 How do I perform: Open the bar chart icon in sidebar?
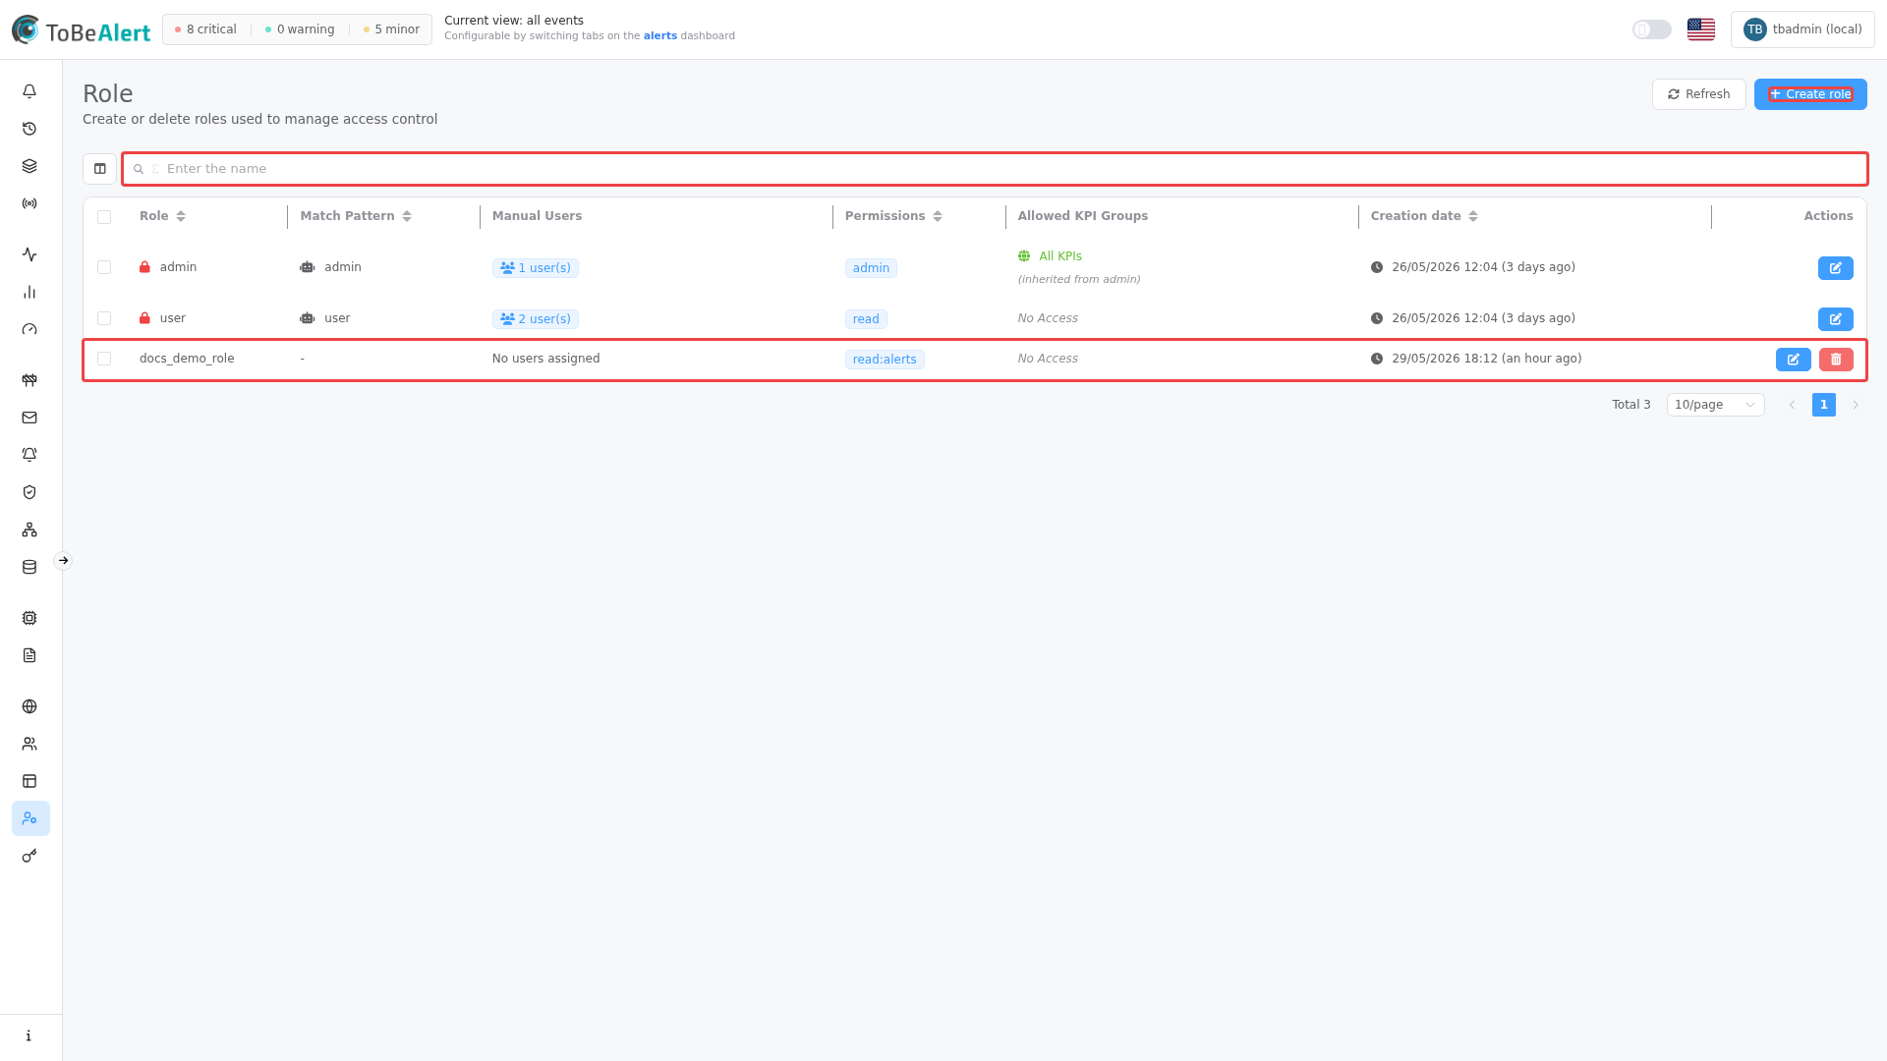[29, 292]
